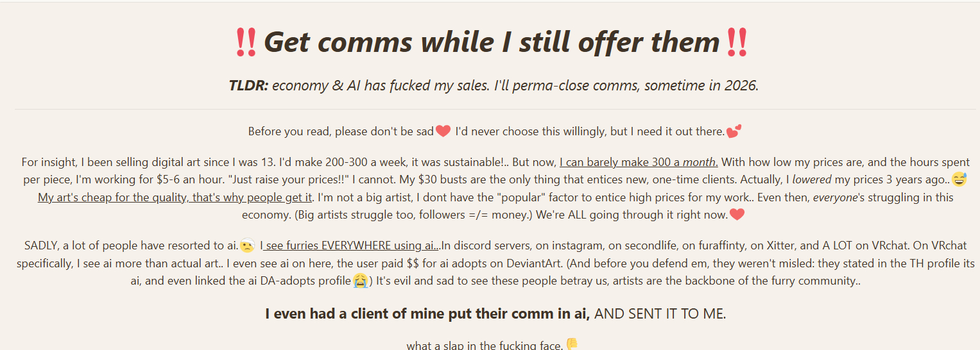The height and width of the screenshot is (350, 980).
Task: Click the italic word "everyone"
Action: pyautogui.click(x=835, y=197)
